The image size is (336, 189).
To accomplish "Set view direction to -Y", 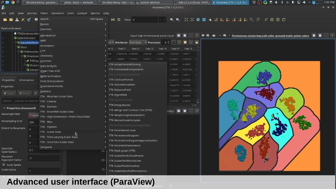I will click(234, 20).
